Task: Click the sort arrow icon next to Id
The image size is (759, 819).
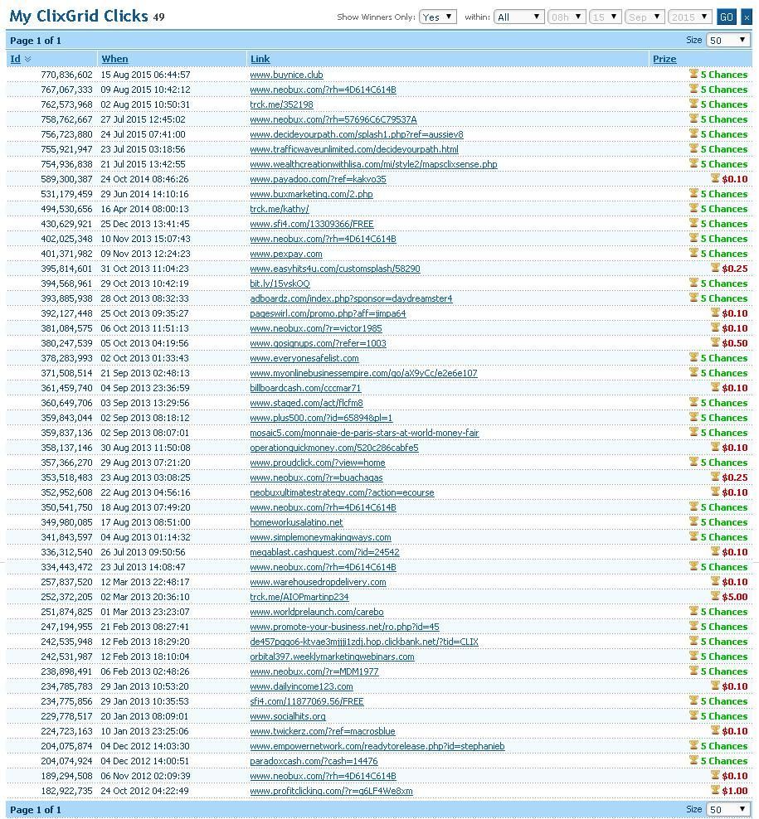Action: click(x=27, y=59)
